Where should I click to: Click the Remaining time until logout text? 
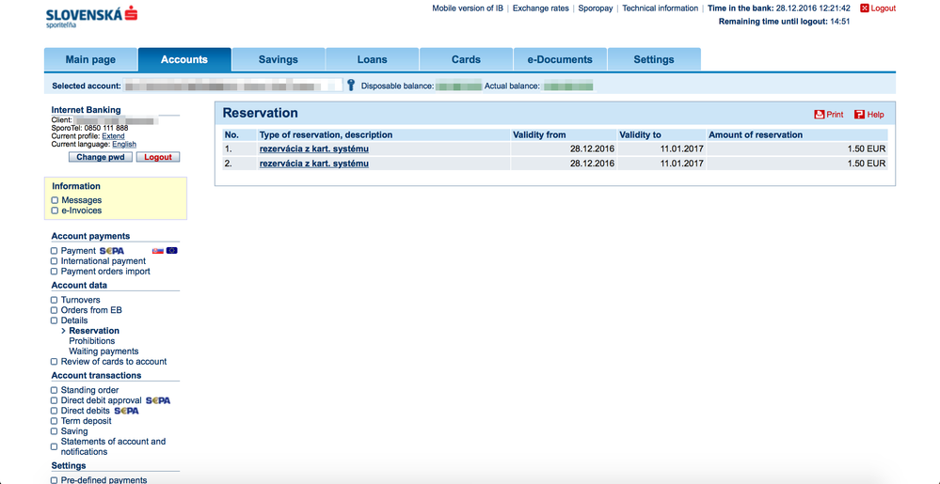tap(784, 22)
